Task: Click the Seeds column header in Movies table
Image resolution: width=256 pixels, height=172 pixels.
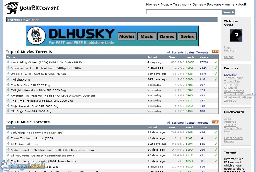Action: coord(190,57)
